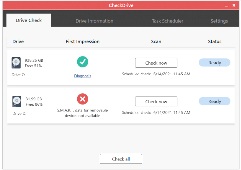
Task: Click the Scan column header
Action: (156, 41)
